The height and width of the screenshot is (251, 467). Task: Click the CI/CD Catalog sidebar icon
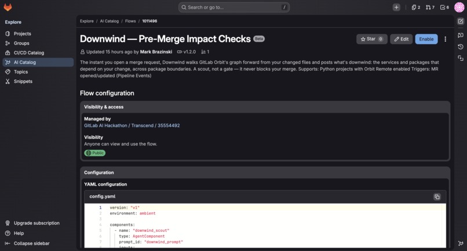[x=8, y=53]
